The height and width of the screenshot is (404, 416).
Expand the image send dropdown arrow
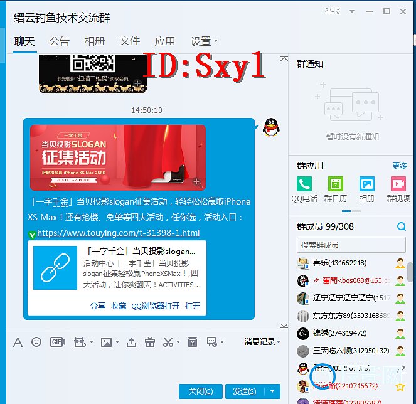117,342
